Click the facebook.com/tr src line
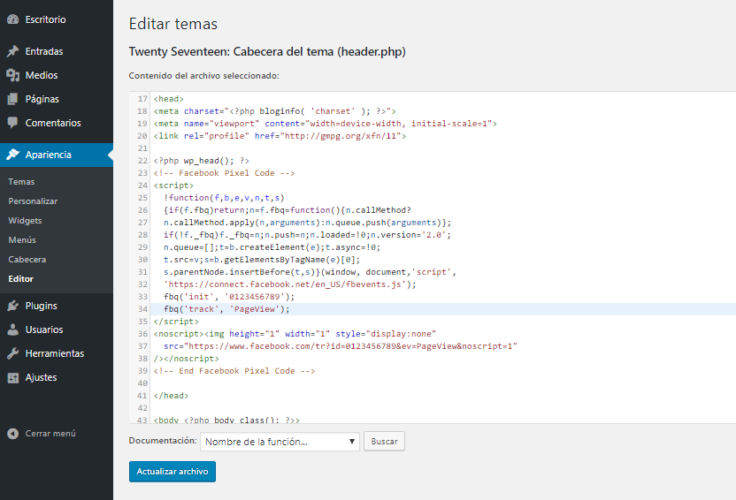The width and height of the screenshot is (736, 500). [x=341, y=346]
